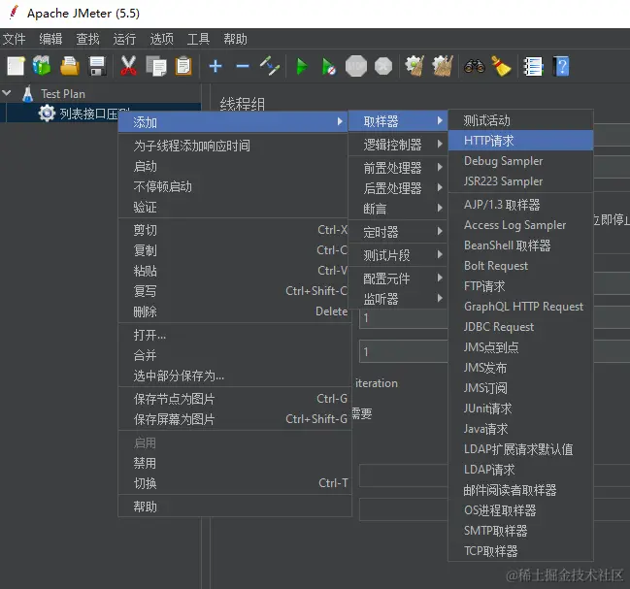Expand the 添加 submenu entry
This screenshot has width=630, height=589.
point(233,122)
